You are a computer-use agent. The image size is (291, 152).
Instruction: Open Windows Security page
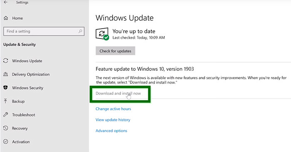pyautogui.click(x=28, y=88)
